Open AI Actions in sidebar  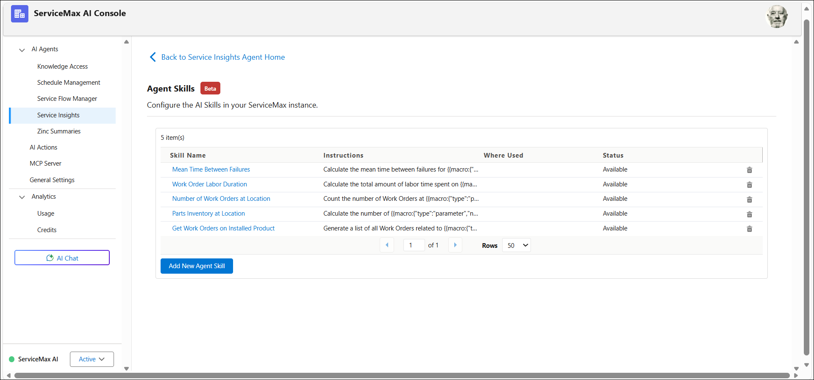[43, 147]
